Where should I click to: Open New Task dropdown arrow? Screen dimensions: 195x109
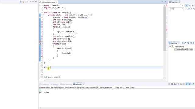pyautogui.click(x=183, y=5)
